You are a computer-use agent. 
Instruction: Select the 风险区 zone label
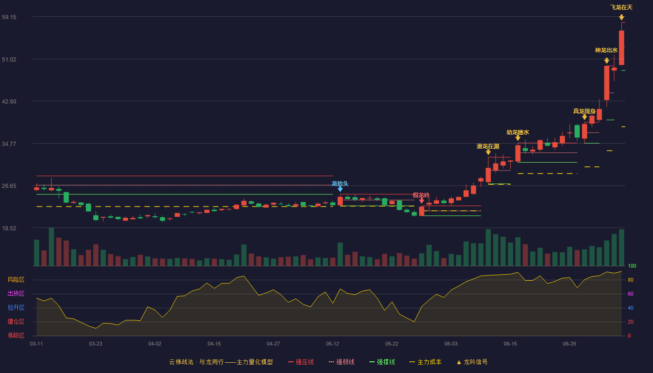tap(16, 280)
